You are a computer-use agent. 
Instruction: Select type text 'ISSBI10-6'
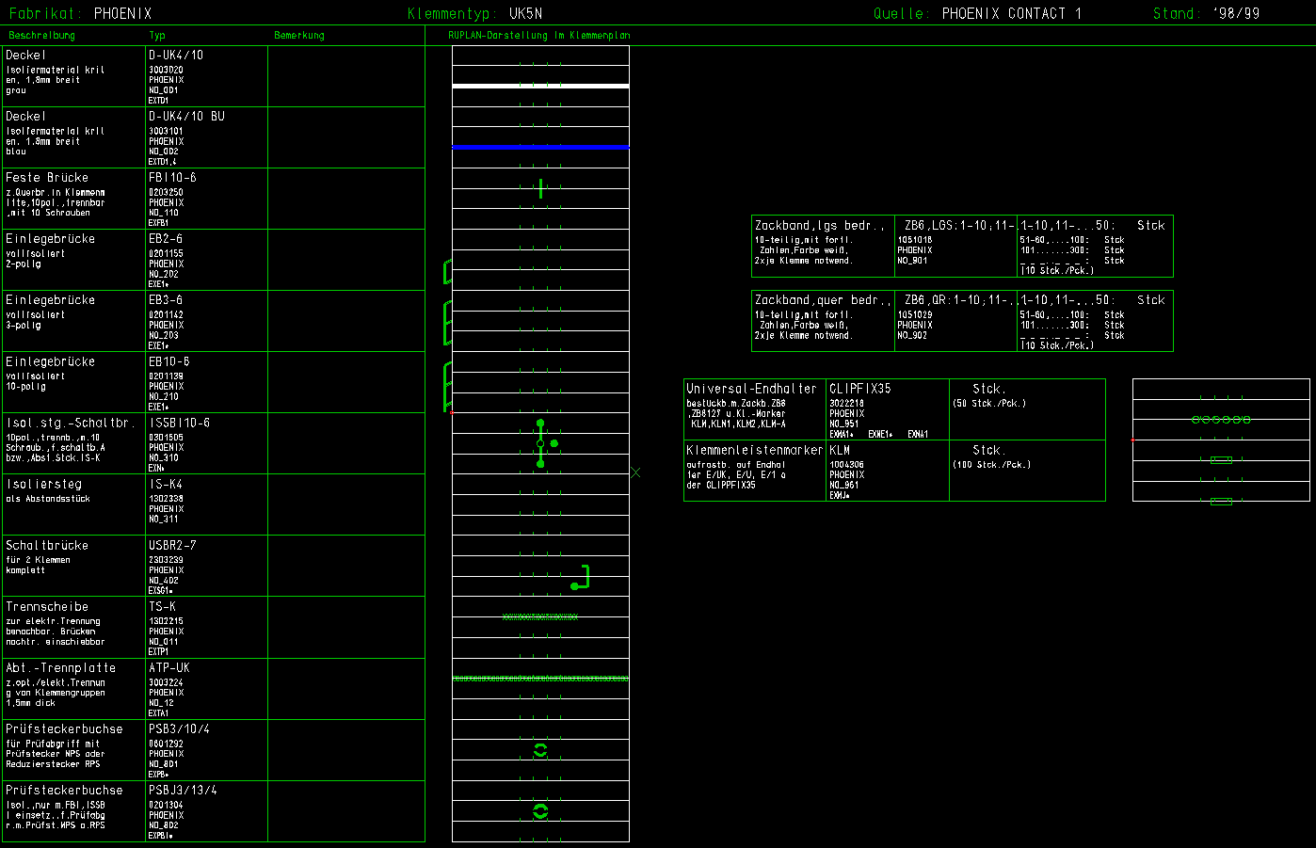pyautogui.click(x=180, y=424)
